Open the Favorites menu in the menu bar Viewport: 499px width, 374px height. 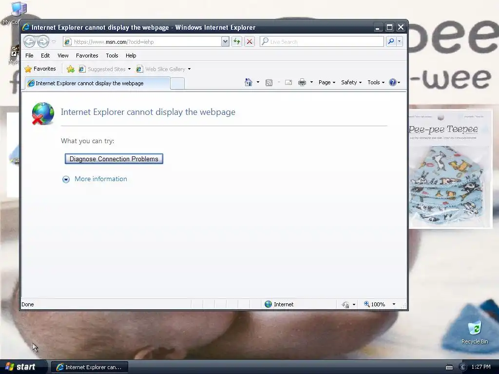point(87,56)
